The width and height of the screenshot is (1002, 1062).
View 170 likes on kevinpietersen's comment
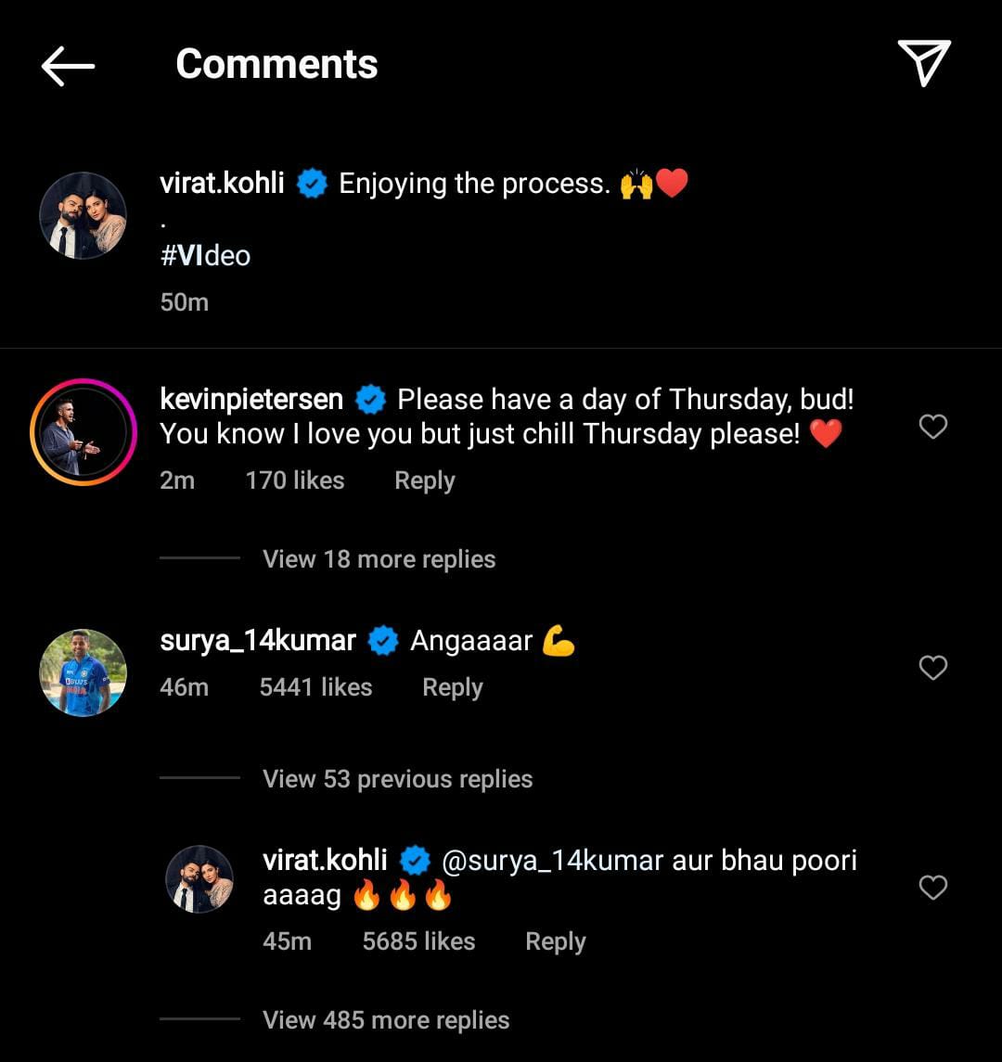(294, 480)
